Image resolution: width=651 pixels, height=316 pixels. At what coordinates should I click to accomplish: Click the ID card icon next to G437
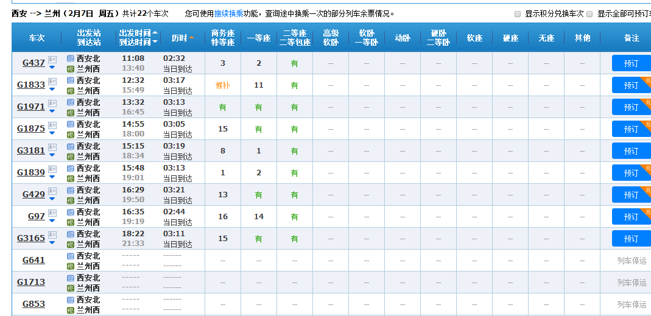pos(52,60)
